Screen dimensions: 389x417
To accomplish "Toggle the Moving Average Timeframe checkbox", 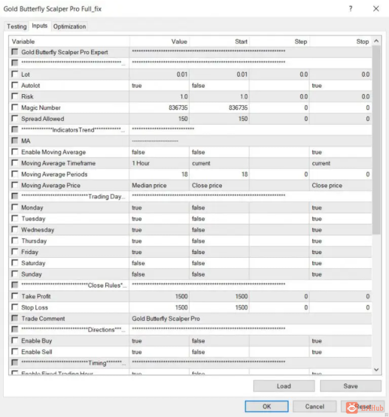I will pos(15,163).
